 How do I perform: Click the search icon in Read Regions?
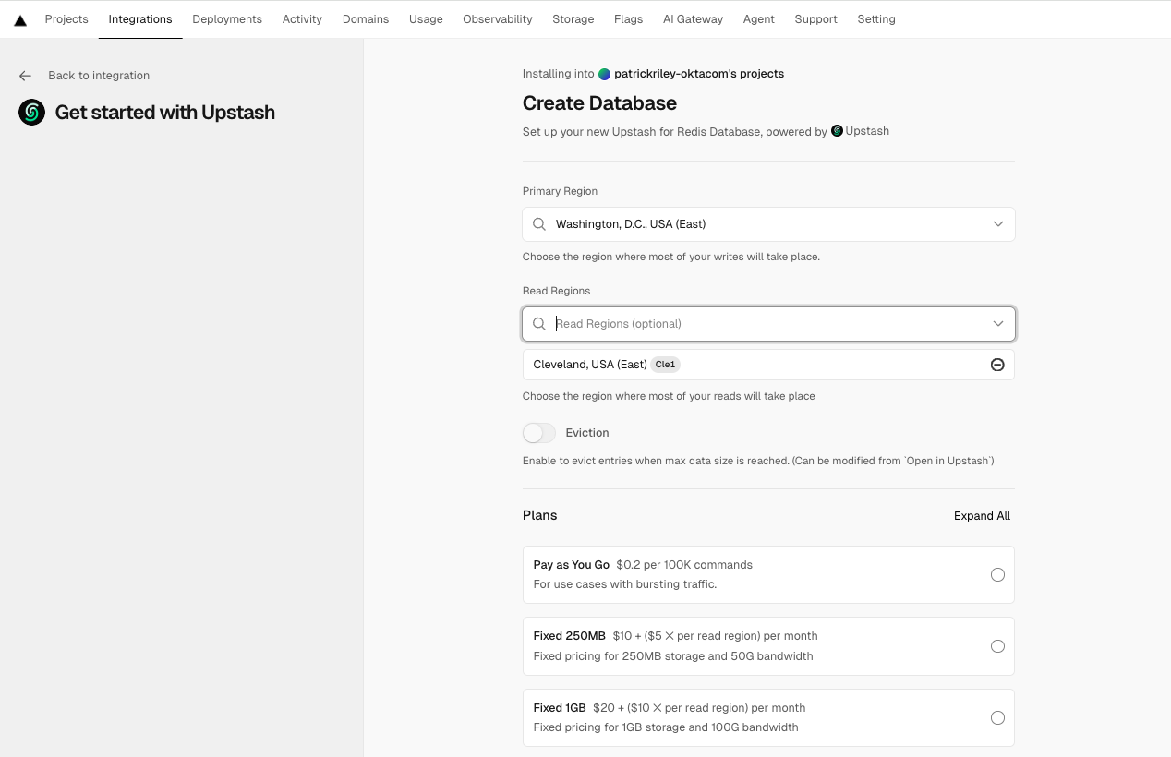pos(539,324)
